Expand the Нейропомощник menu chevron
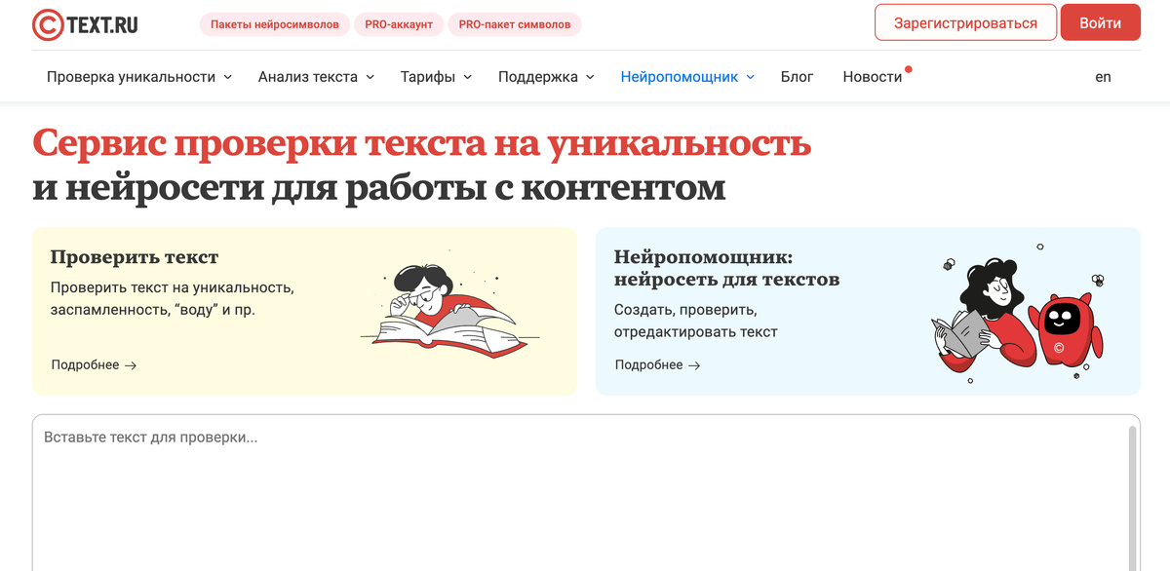This screenshot has height=571, width=1170. (751, 77)
